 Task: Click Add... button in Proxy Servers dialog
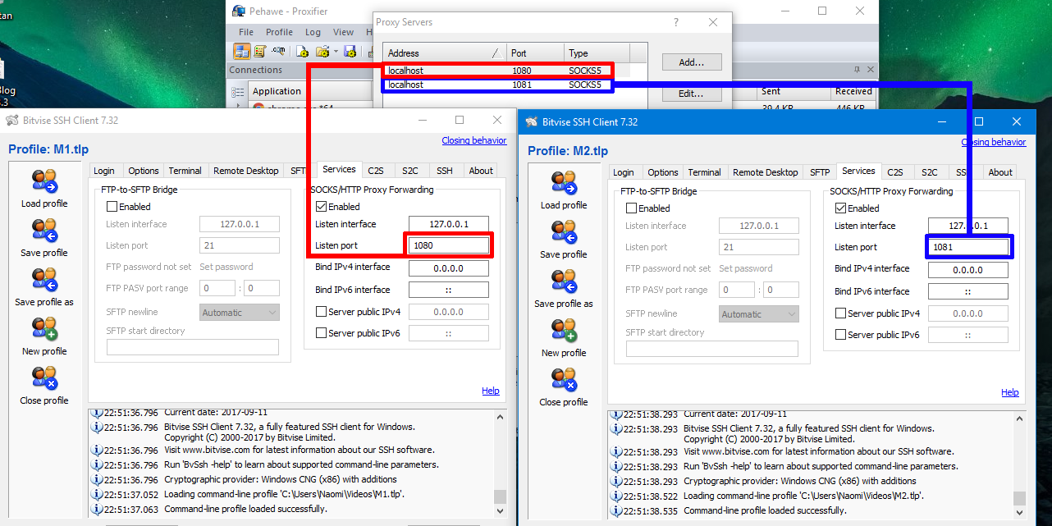[x=691, y=62]
